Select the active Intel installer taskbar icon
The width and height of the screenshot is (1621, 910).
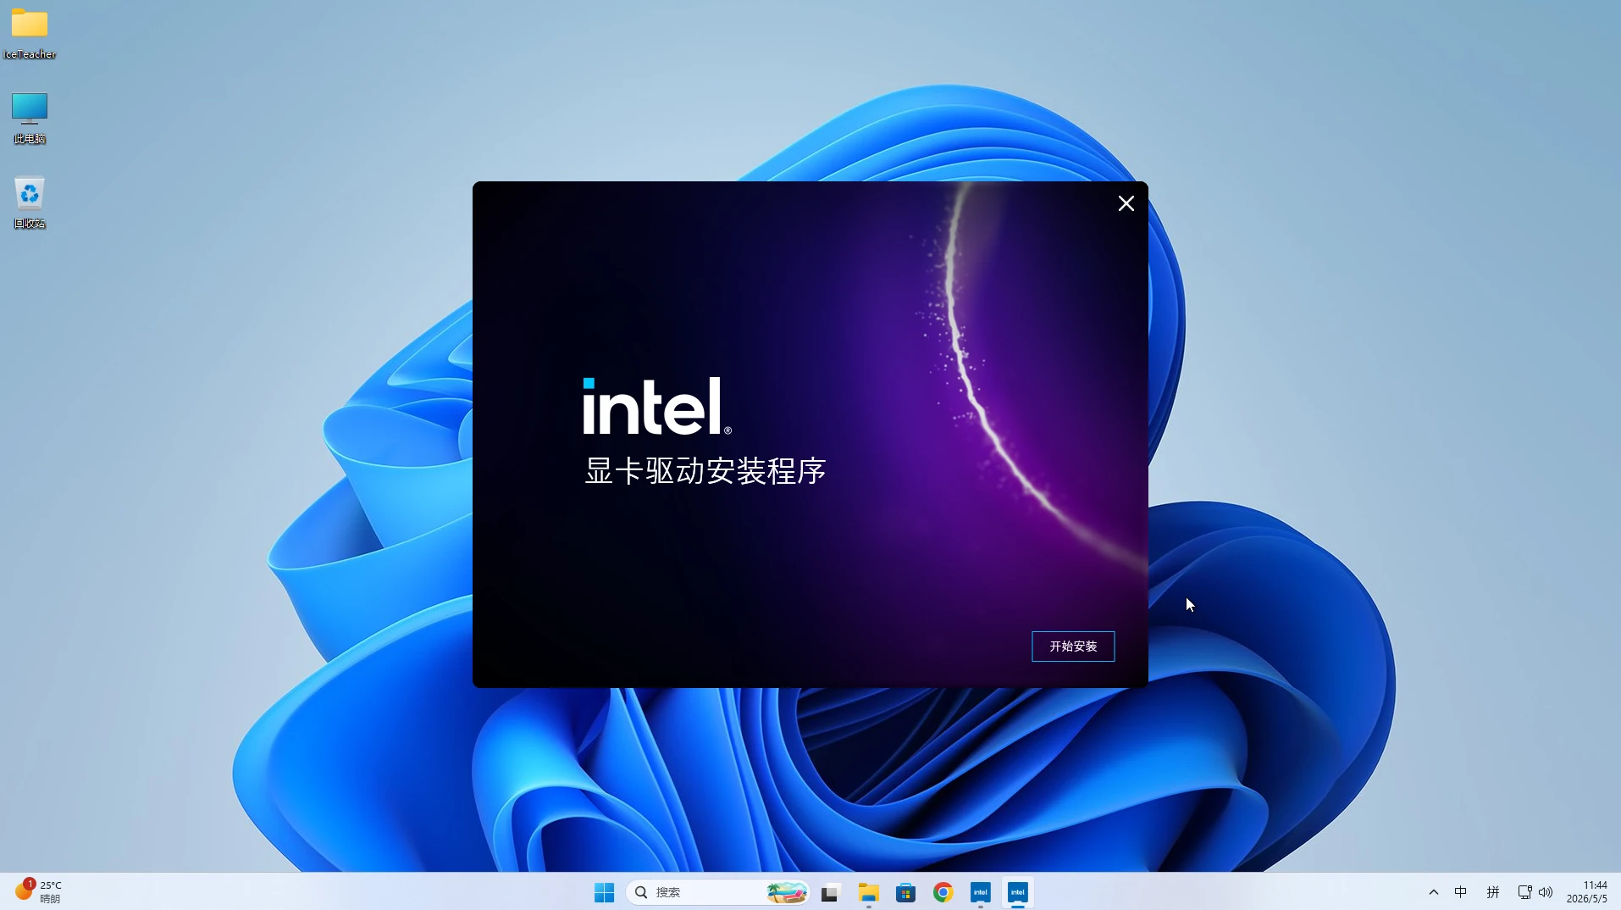pyautogui.click(x=1017, y=892)
